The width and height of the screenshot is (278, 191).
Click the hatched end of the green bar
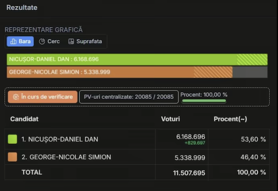[252, 59]
